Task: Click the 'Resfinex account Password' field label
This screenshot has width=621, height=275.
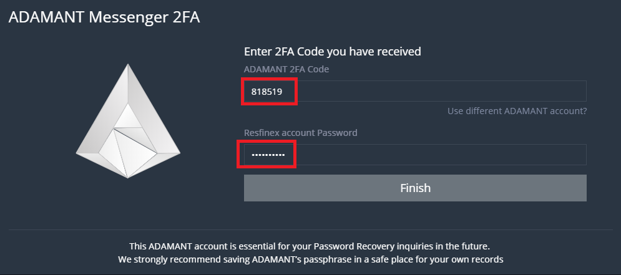Action: pyautogui.click(x=300, y=133)
